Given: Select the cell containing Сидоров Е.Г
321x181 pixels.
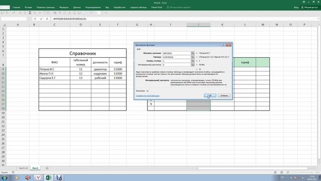Looking at the screenshot, I should 55,78.
